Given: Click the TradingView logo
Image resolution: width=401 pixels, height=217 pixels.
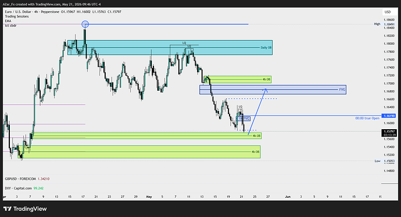Looking at the screenshot, I should tap(25, 209).
